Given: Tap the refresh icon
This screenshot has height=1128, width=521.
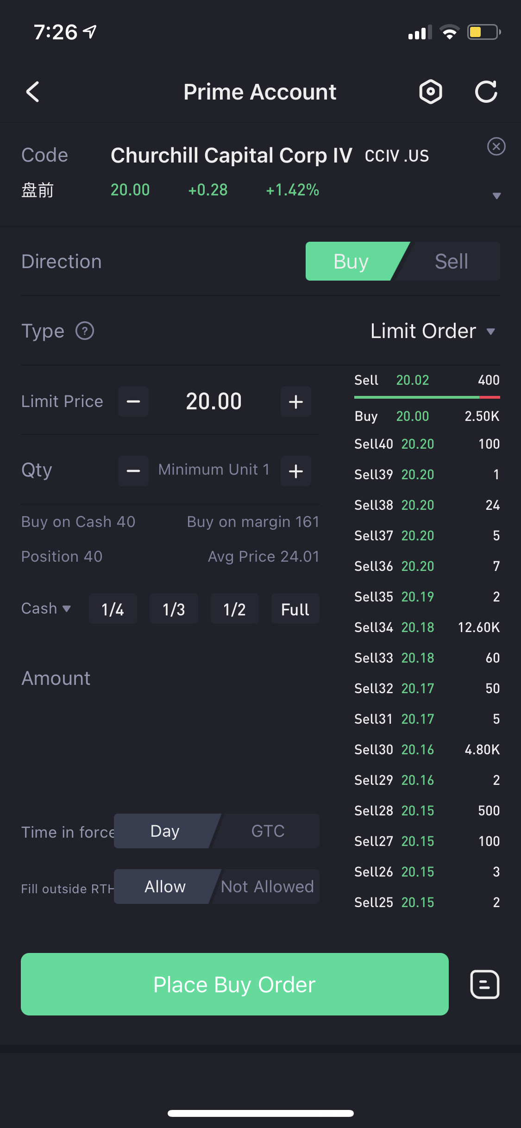Looking at the screenshot, I should pyautogui.click(x=486, y=92).
